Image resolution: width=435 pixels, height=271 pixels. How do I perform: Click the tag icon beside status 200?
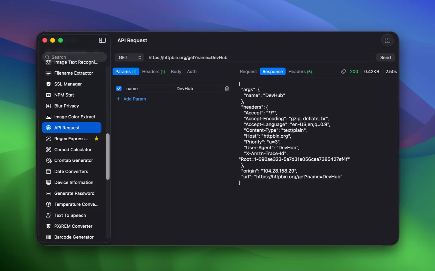(x=343, y=72)
